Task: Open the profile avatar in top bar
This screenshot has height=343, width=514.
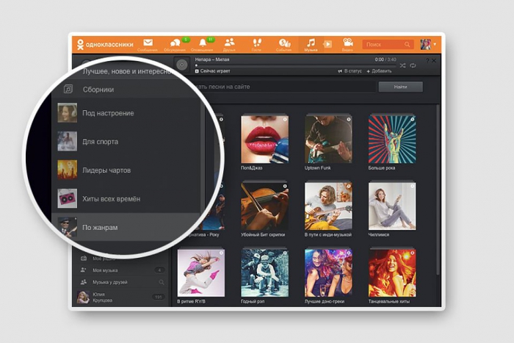Action: click(x=425, y=44)
